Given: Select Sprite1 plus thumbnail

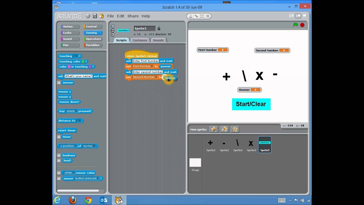Looking at the screenshot, I should [211, 145].
